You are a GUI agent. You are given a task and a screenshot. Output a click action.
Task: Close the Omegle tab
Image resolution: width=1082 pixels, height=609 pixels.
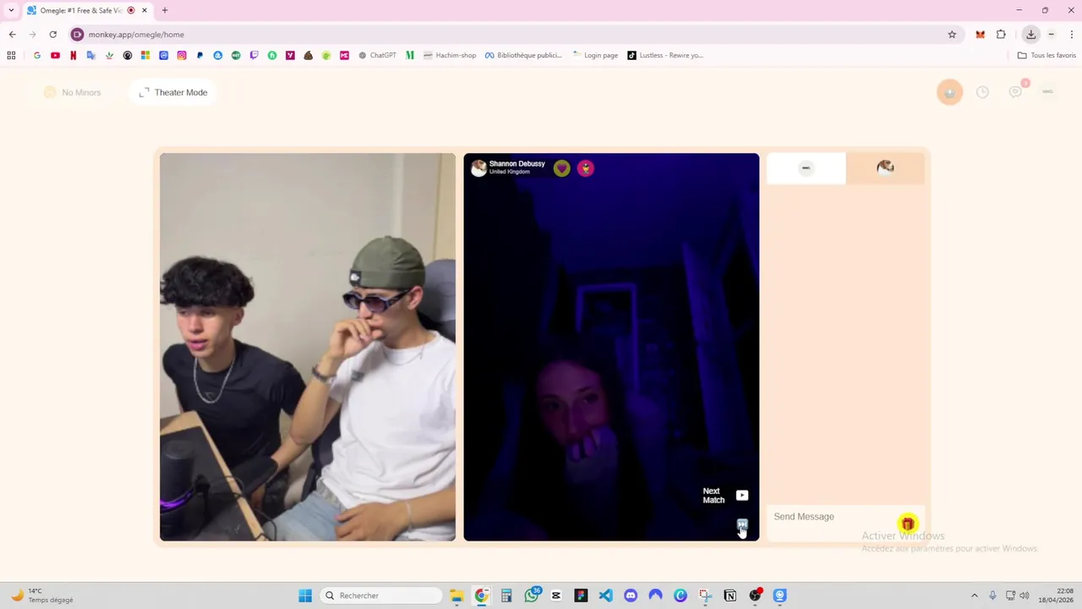click(x=145, y=10)
